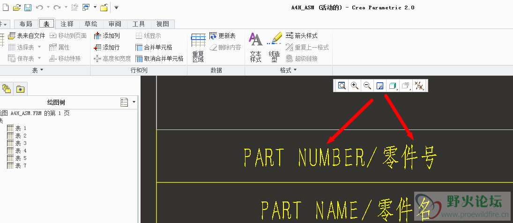Redo the last undone action
513x223 pixels.
point(57,7)
